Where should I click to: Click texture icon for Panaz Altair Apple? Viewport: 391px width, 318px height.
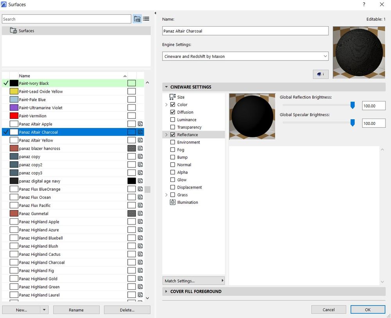click(x=140, y=124)
